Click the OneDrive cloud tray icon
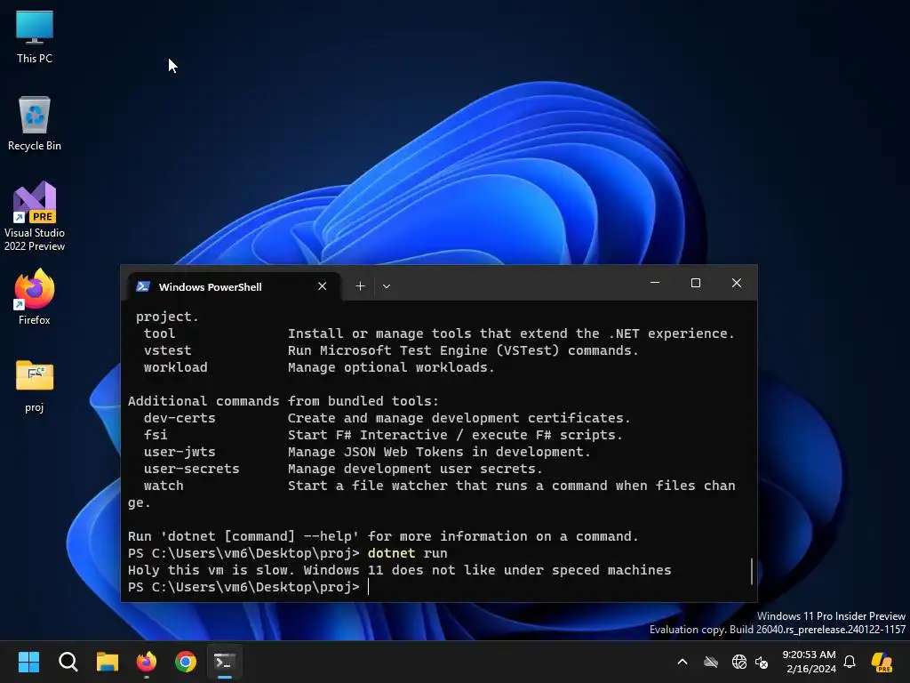This screenshot has height=683, width=910. point(711,662)
